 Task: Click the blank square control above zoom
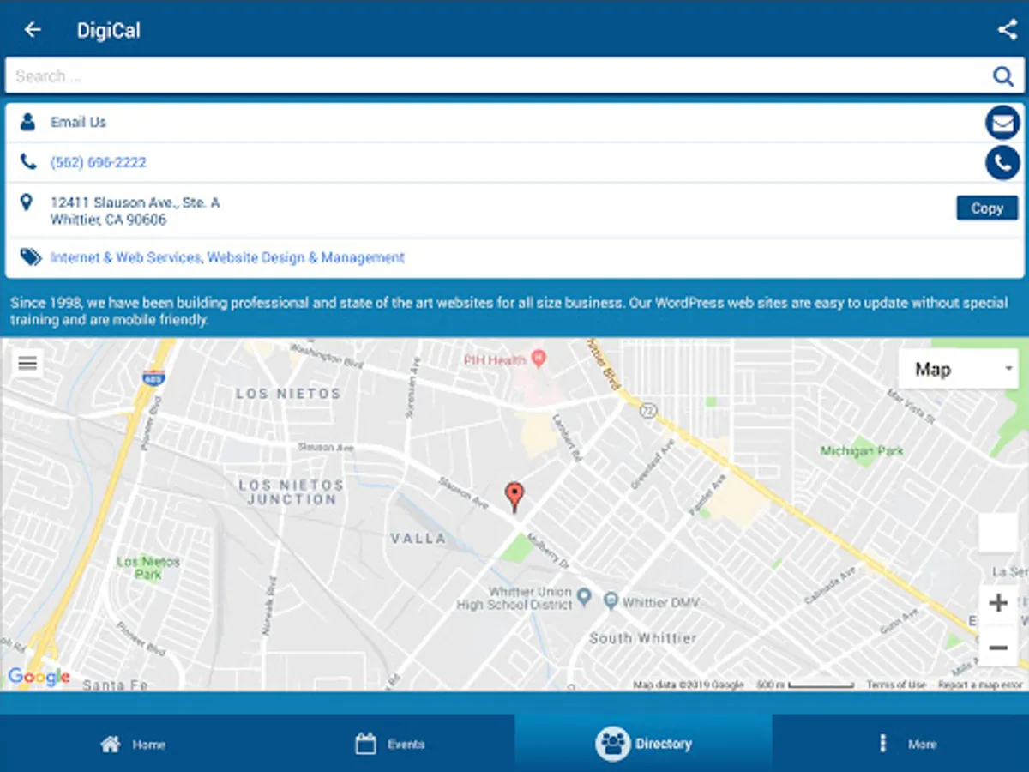(x=998, y=533)
